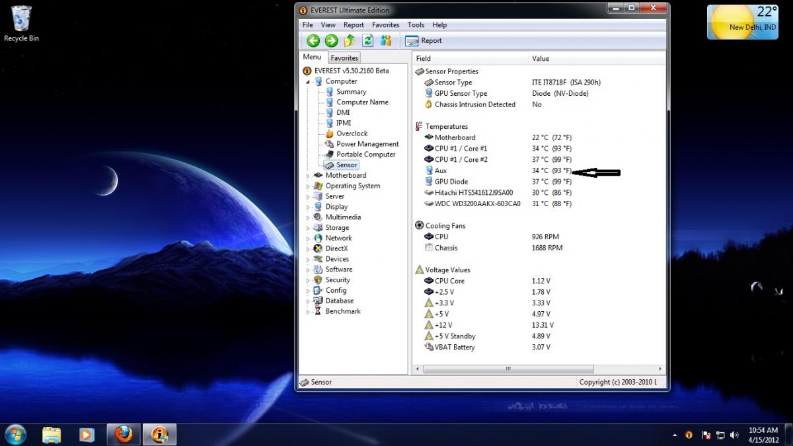The image size is (793, 446).
Task: Select the Overclock tree item
Action: (x=352, y=133)
